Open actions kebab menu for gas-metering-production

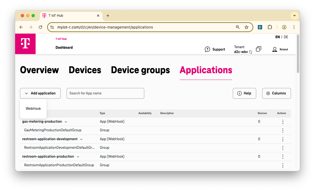(283, 122)
